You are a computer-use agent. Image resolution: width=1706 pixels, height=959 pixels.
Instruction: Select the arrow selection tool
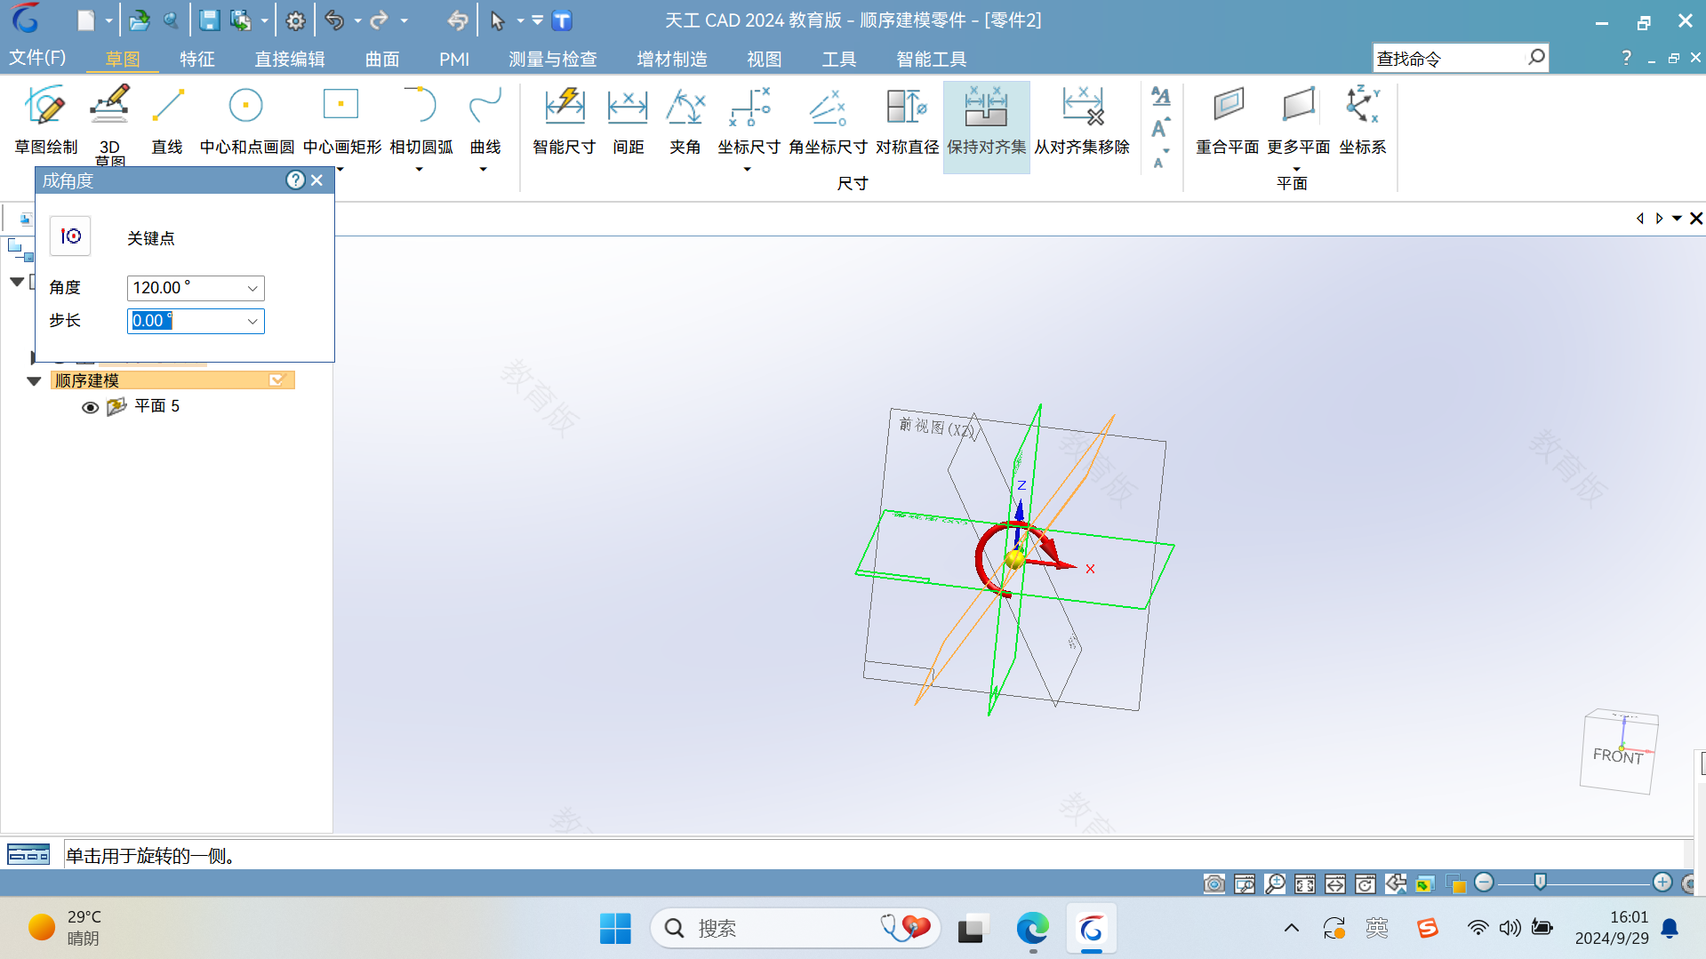pyautogui.click(x=497, y=20)
